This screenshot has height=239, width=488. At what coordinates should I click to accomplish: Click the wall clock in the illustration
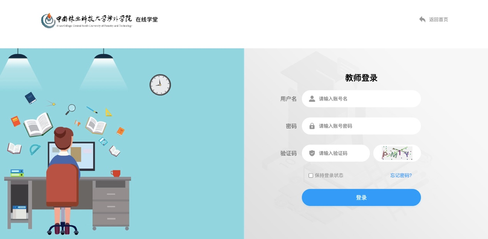pos(160,85)
